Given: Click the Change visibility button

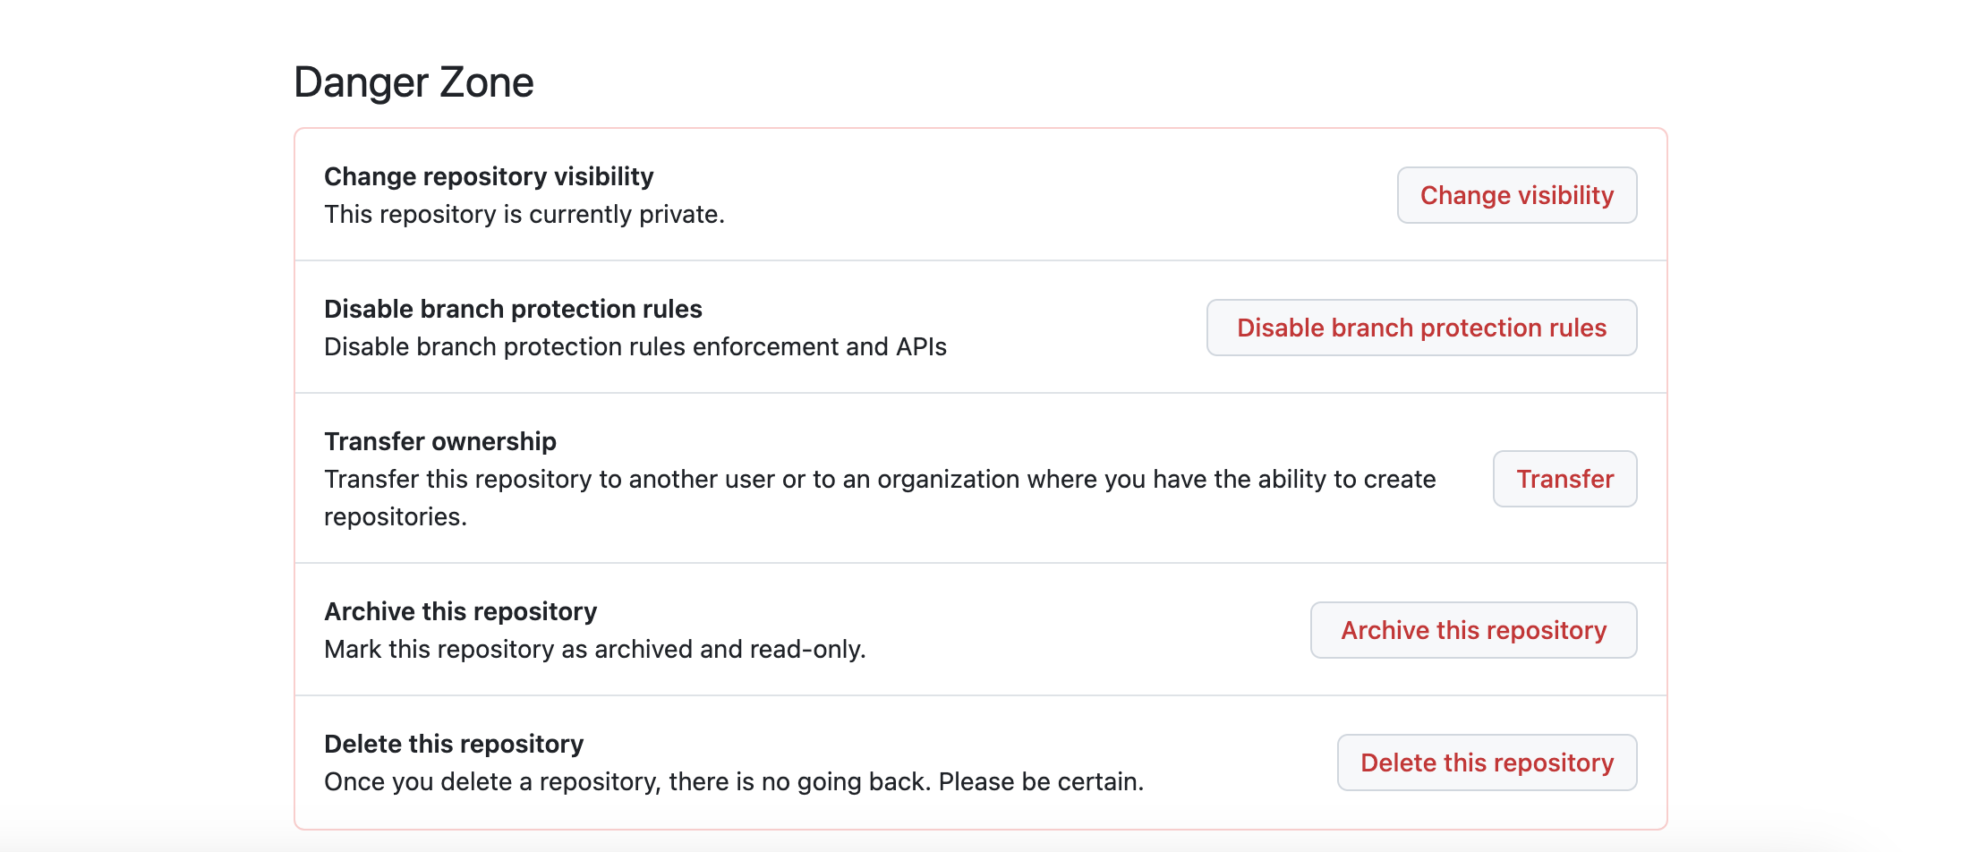Looking at the screenshot, I should pos(1516,195).
